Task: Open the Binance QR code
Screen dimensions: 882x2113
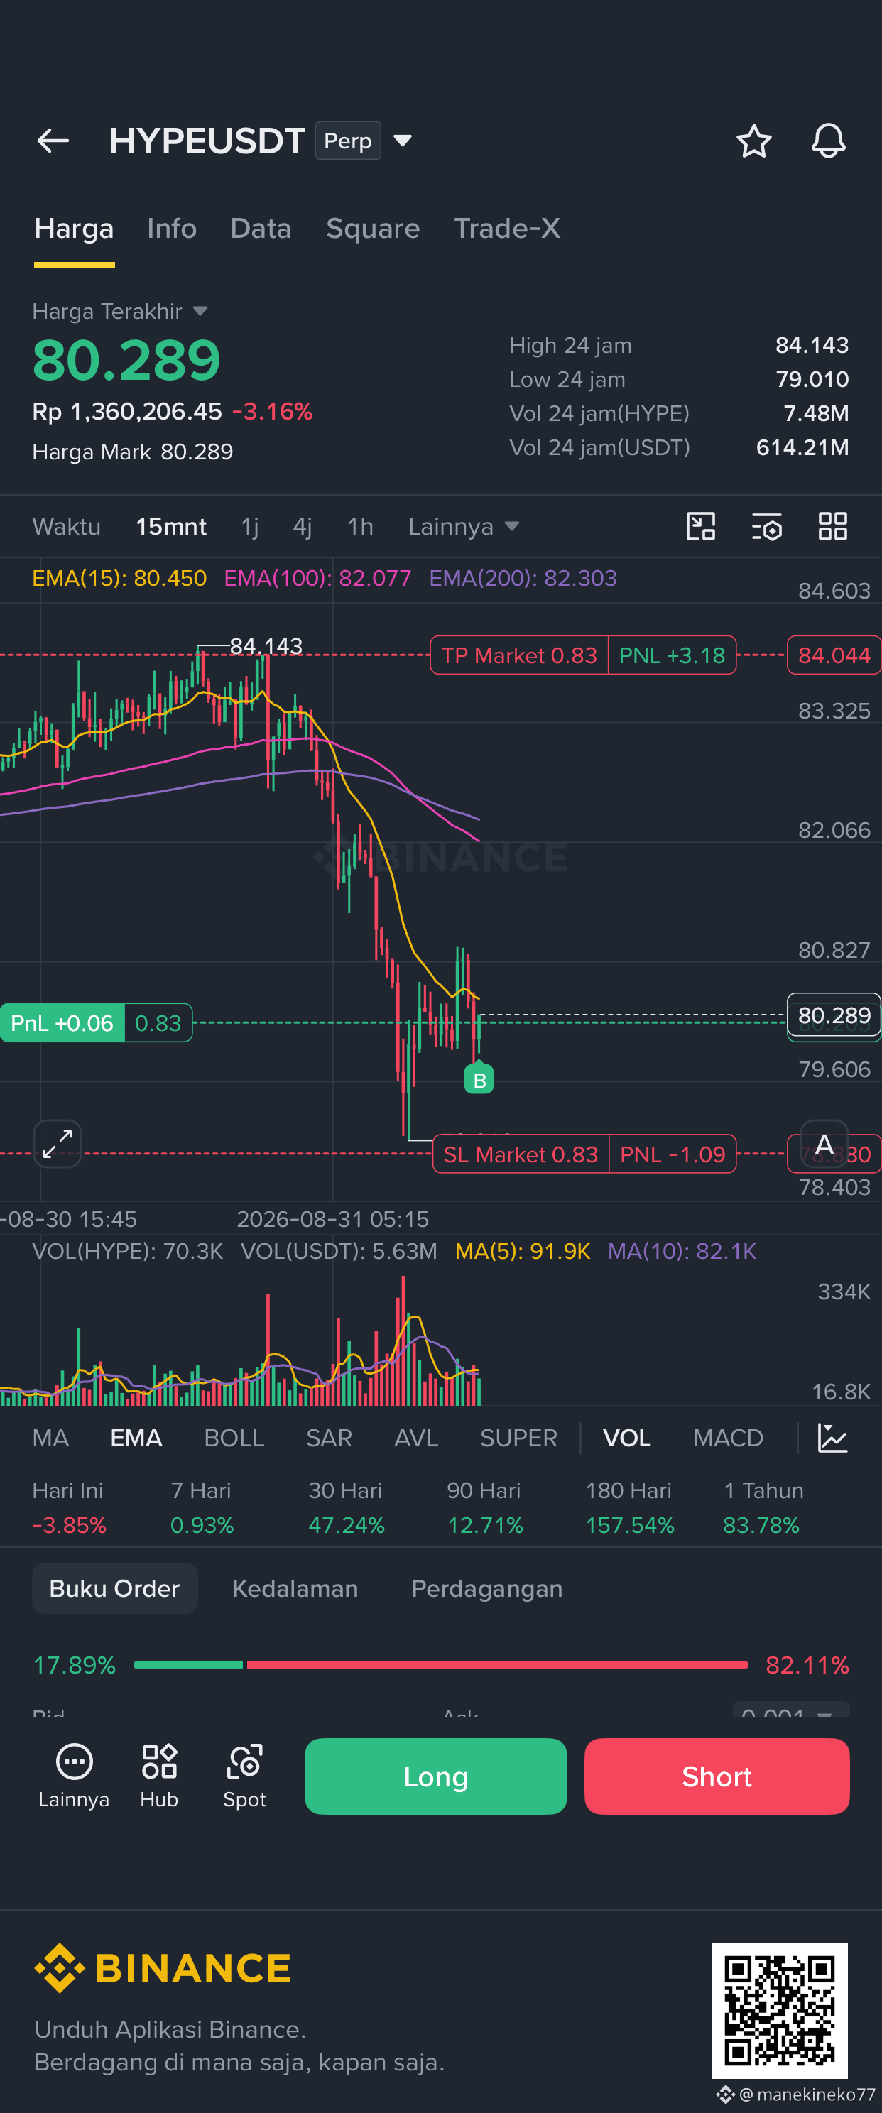Action: pos(778,2009)
